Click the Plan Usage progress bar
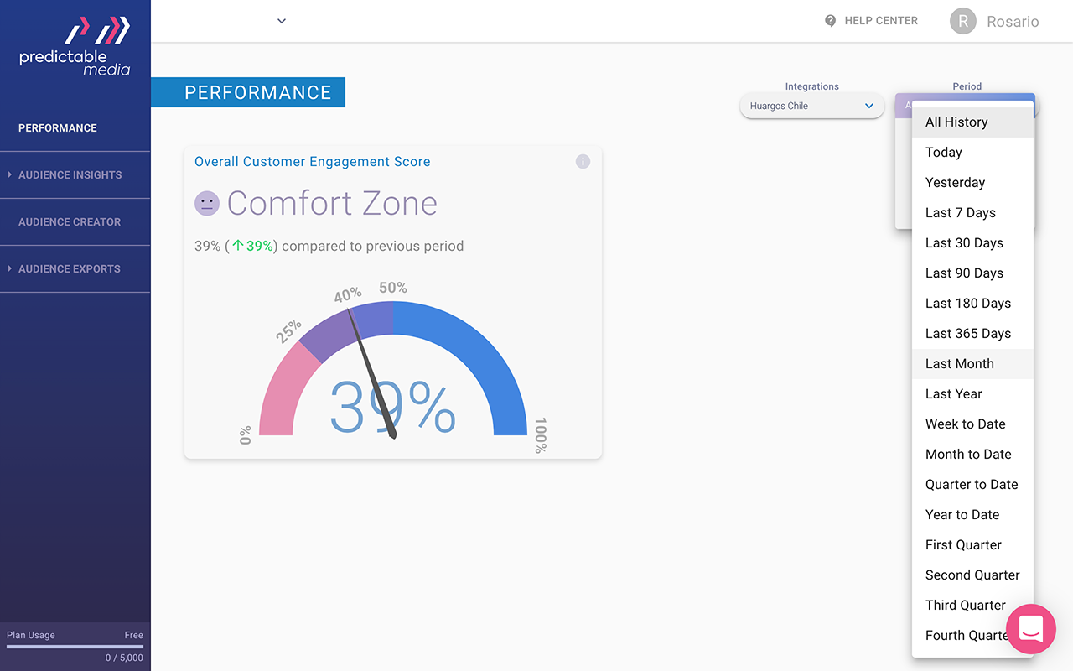 (75, 647)
